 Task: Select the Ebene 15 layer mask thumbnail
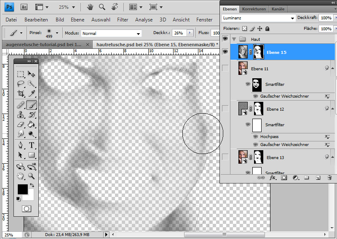[258, 51]
